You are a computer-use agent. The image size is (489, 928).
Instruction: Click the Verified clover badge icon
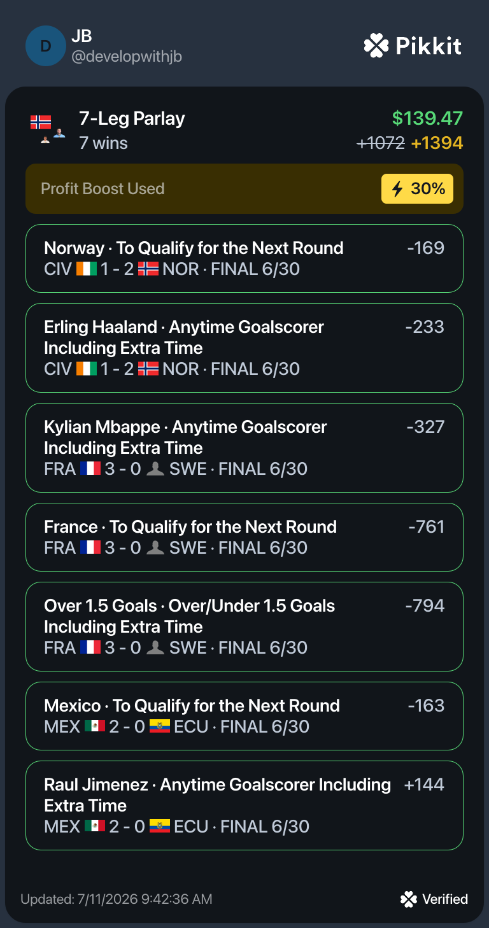(408, 899)
